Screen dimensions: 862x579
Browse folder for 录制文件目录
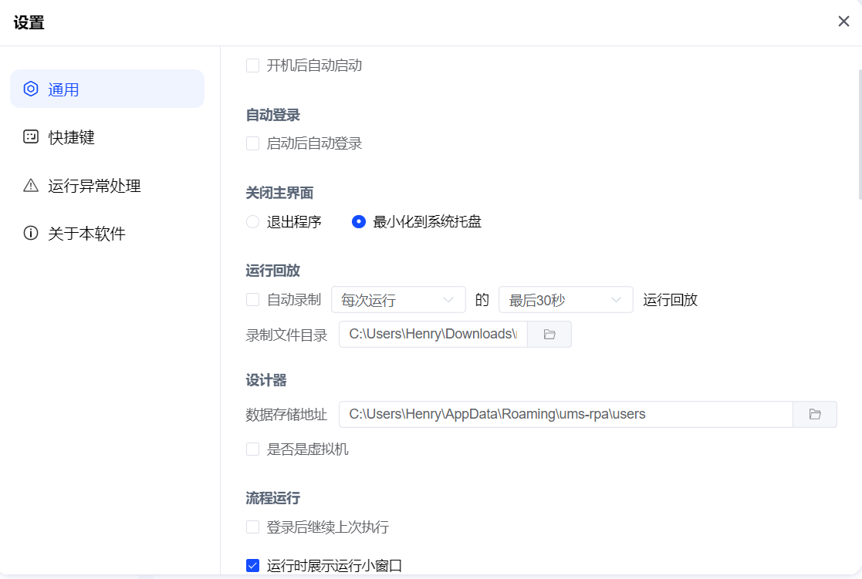[549, 334]
